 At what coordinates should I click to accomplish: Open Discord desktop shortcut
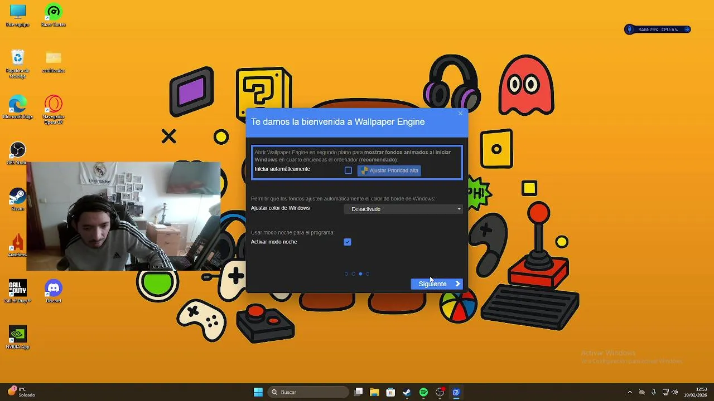(x=54, y=292)
